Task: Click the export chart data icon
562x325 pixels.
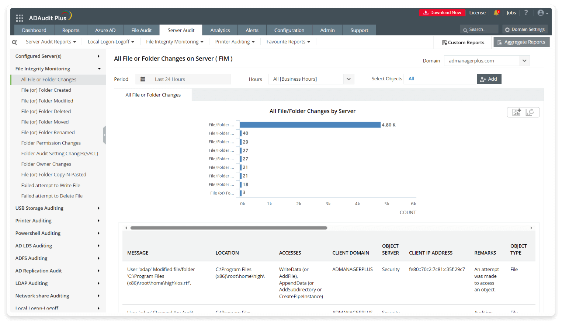Action: [x=516, y=112]
